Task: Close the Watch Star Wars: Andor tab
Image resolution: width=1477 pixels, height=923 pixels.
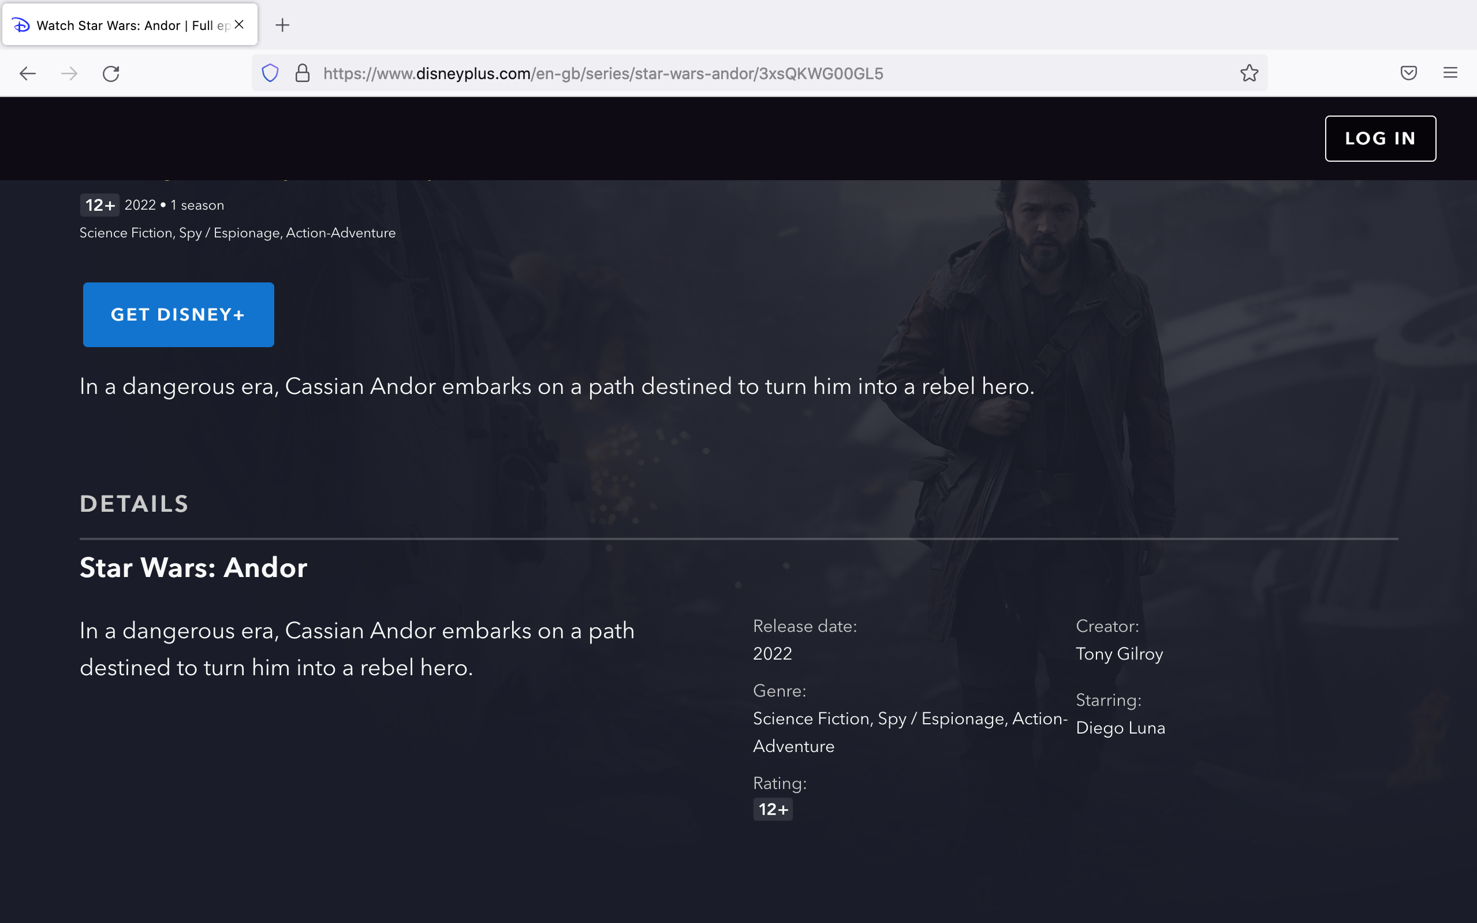Action: [238, 24]
